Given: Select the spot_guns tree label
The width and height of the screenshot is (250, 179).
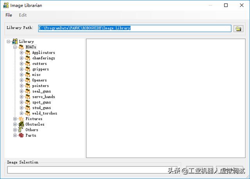Looking at the screenshot, I should [41, 102].
